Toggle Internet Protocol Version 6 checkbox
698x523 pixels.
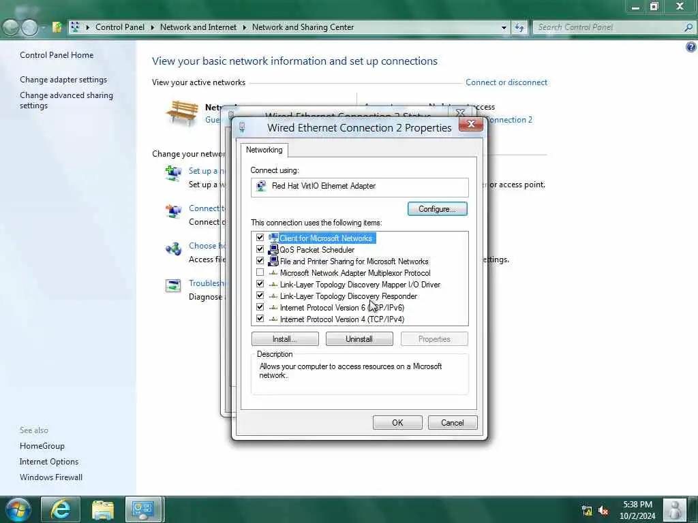(x=260, y=307)
